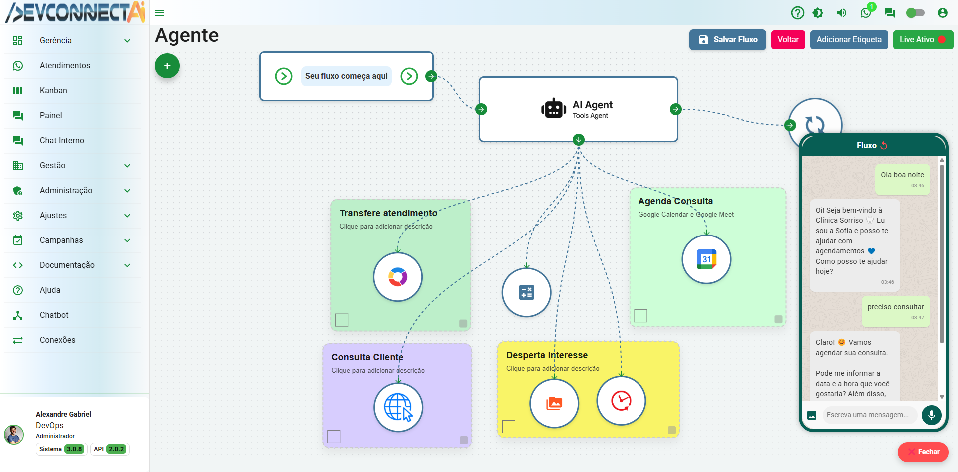958x472 pixels.
Task: Click the Salvar Fluxo button
Action: click(x=727, y=40)
